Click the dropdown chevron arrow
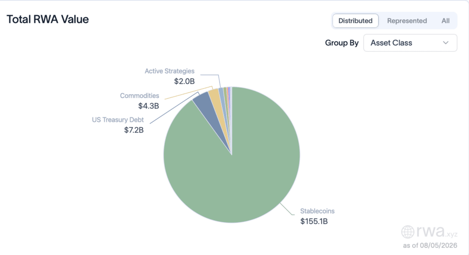 [446, 42]
